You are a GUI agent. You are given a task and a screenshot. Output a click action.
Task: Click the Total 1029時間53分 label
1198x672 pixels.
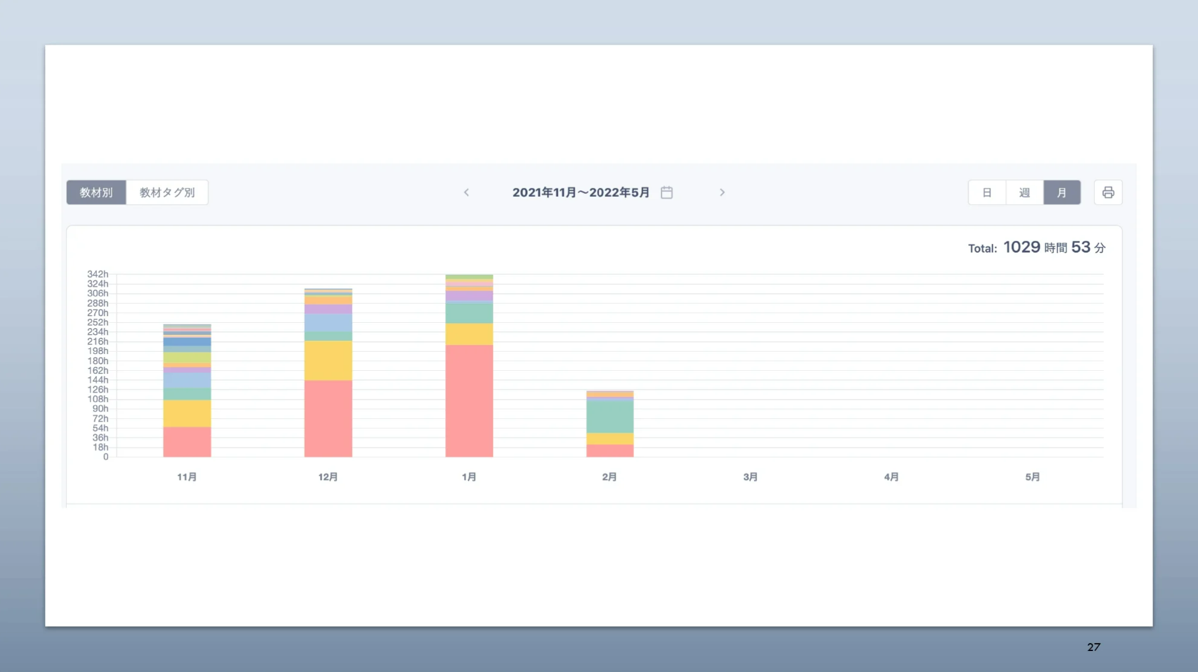pos(1037,247)
